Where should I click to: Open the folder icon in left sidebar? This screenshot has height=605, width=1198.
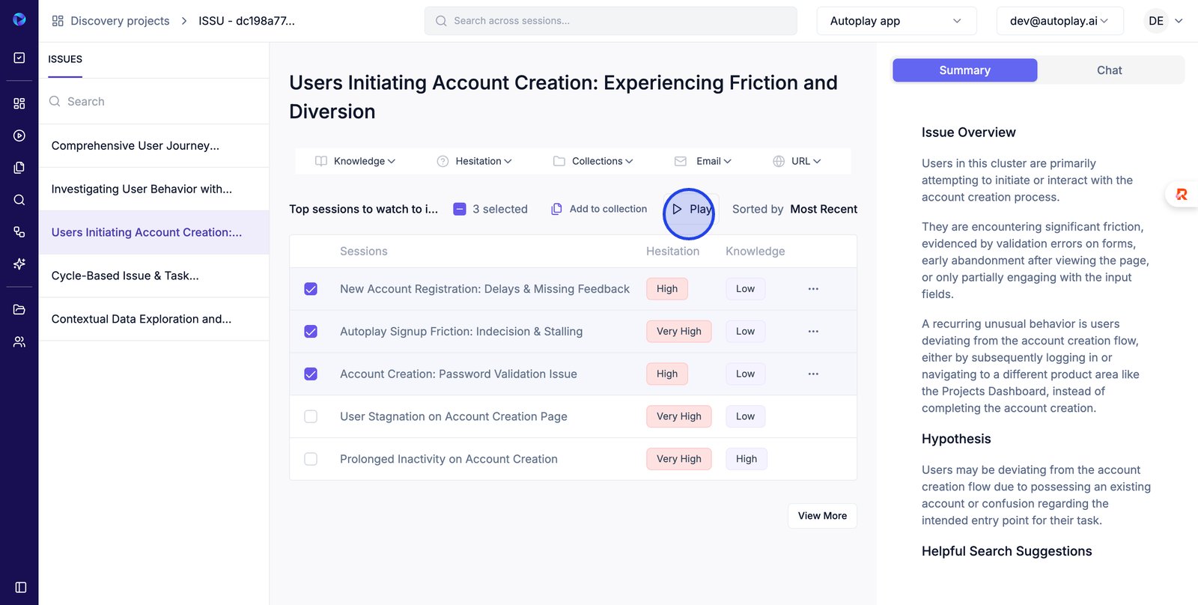click(19, 309)
